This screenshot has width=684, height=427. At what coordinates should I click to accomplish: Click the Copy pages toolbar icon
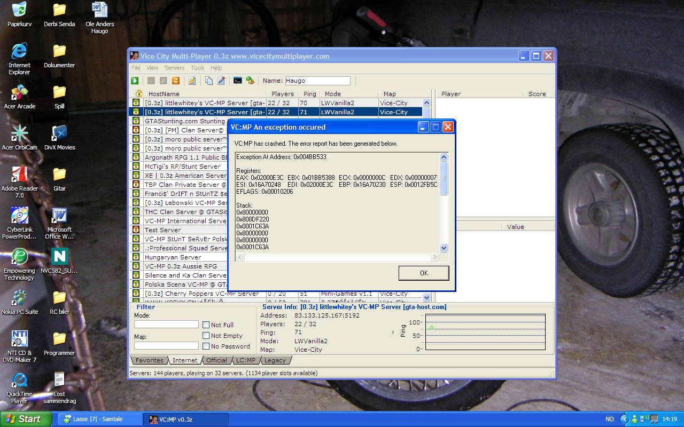(x=209, y=81)
